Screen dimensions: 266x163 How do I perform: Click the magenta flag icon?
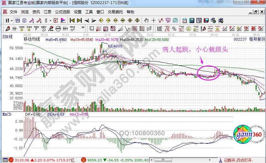(x=63, y=20)
